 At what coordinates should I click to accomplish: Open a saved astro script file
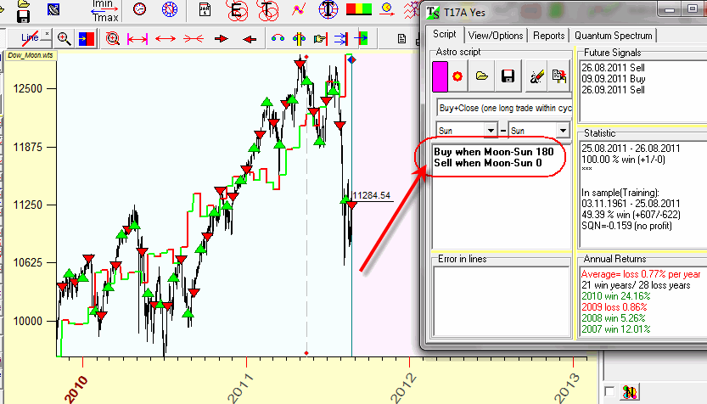pos(482,76)
